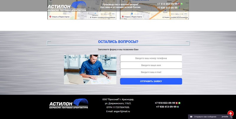Click the red MTS icon in the footer
Viewport: 236px width, 119px height.
click(x=177, y=103)
